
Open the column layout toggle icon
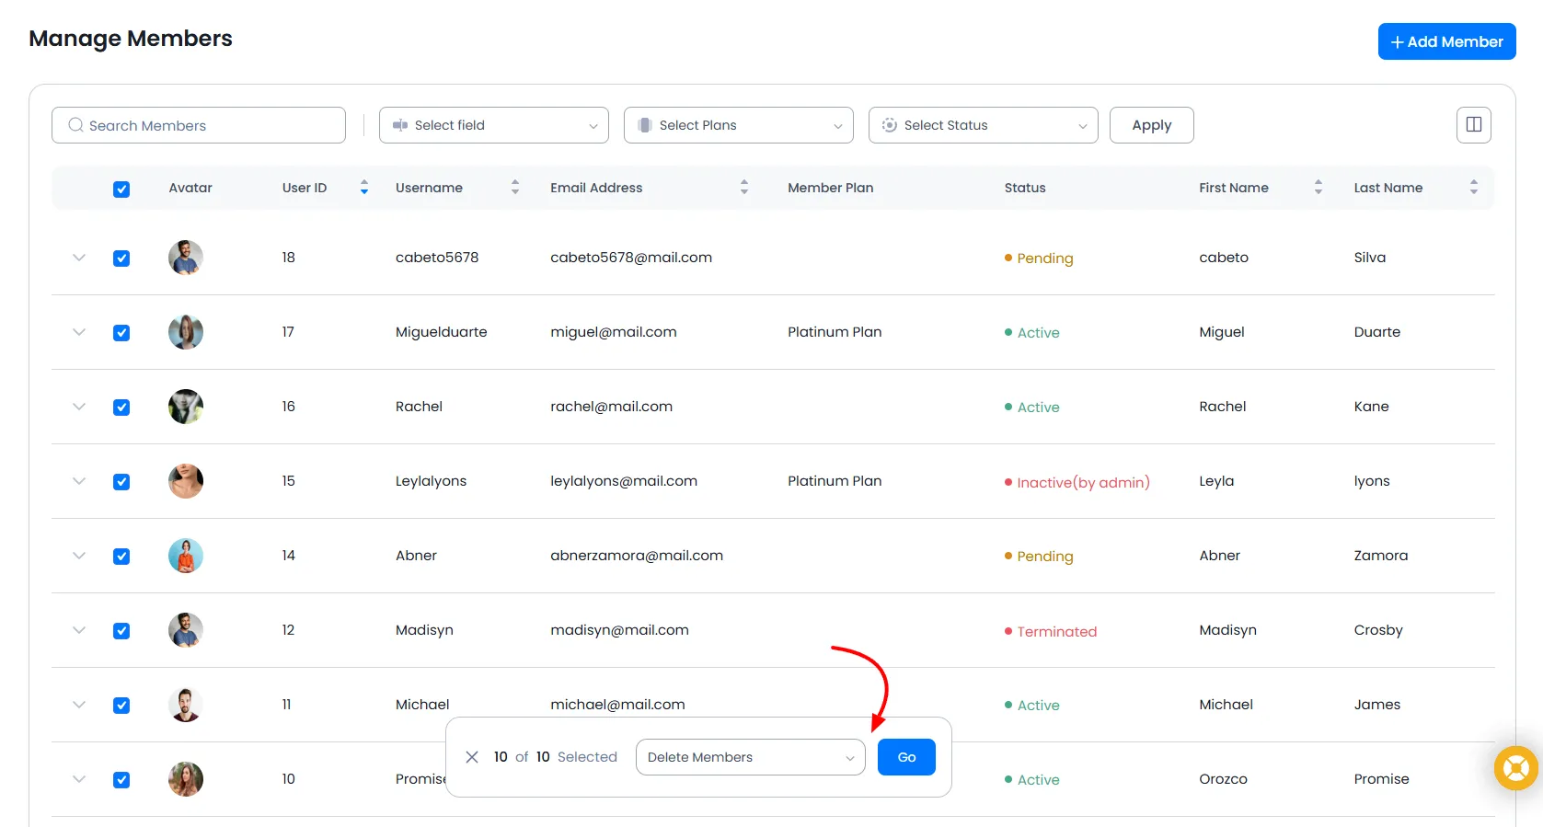click(x=1473, y=125)
